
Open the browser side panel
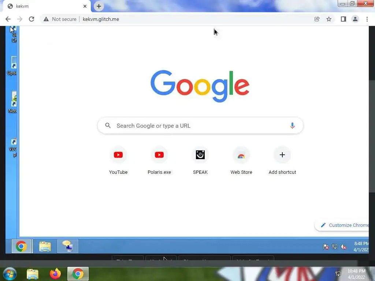coord(343,19)
